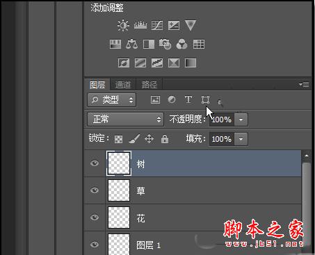Select the 草 layer thumbnail

click(119, 190)
